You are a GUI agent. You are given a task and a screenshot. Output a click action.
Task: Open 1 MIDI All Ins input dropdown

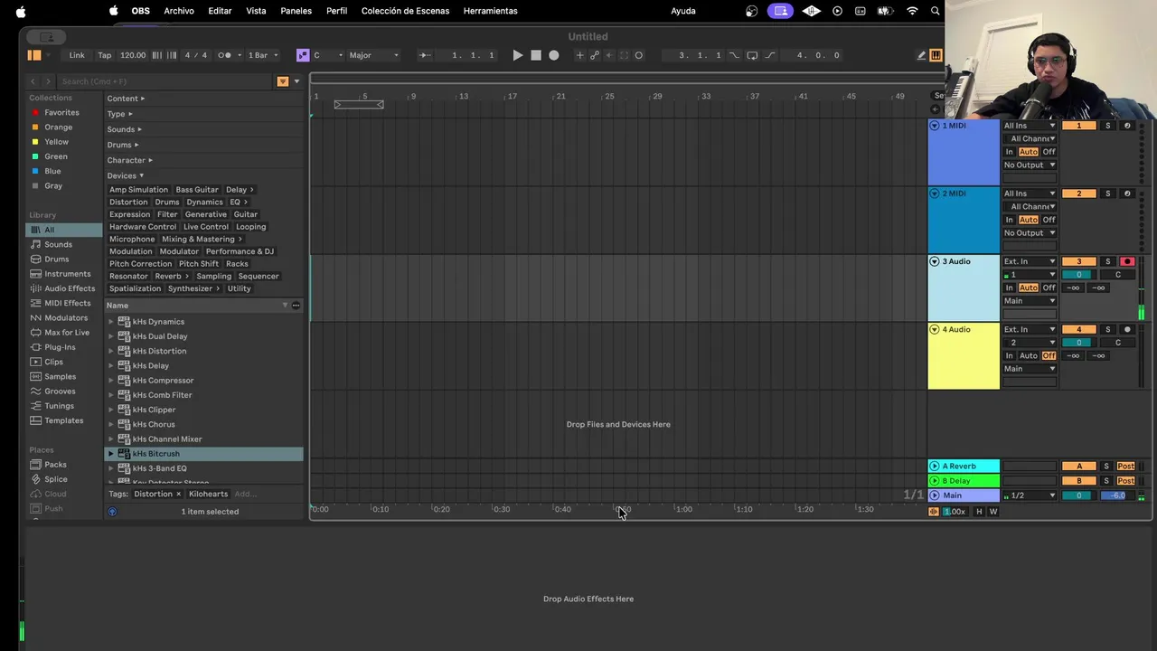1030,126
